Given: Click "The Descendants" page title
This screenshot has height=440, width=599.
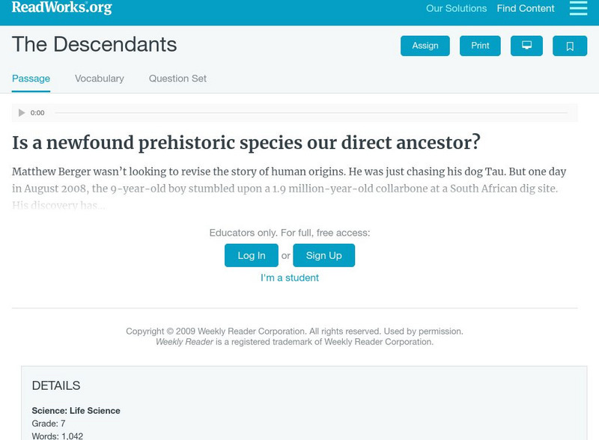Looking at the screenshot, I should click(94, 44).
